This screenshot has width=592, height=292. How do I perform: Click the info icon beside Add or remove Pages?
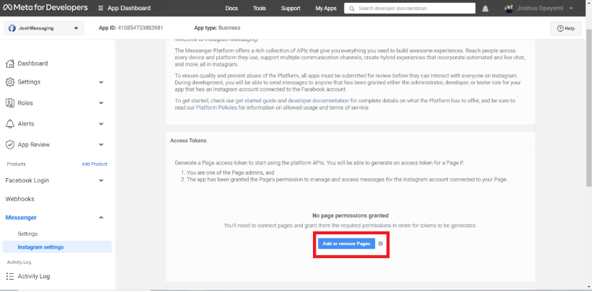(381, 244)
